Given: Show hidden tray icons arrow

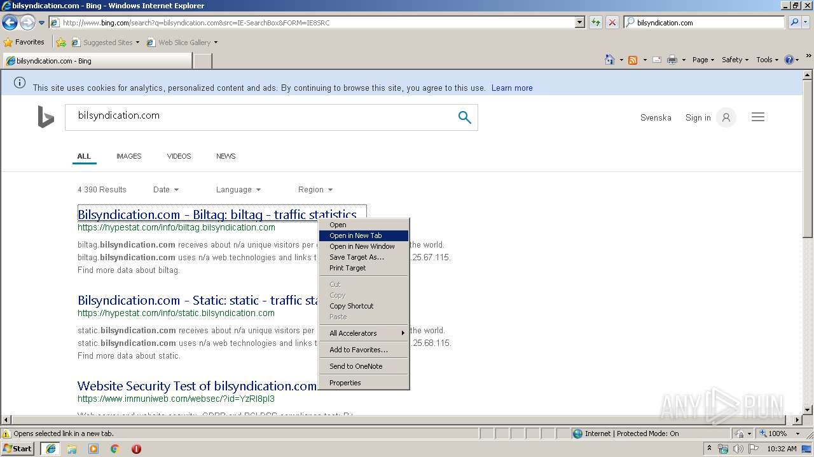Looking at the screenshot, I should (710, 448).
